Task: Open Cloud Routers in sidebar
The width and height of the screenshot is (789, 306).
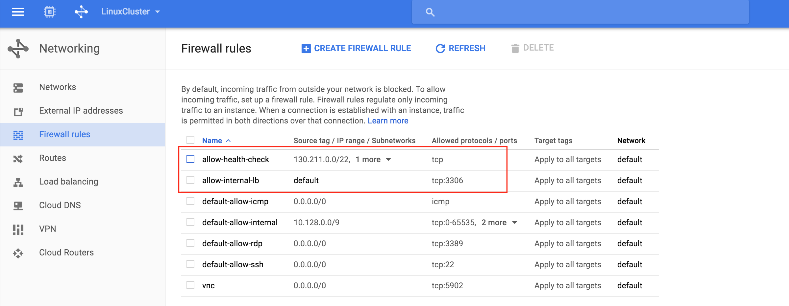Action: click(x=66, y=252)
